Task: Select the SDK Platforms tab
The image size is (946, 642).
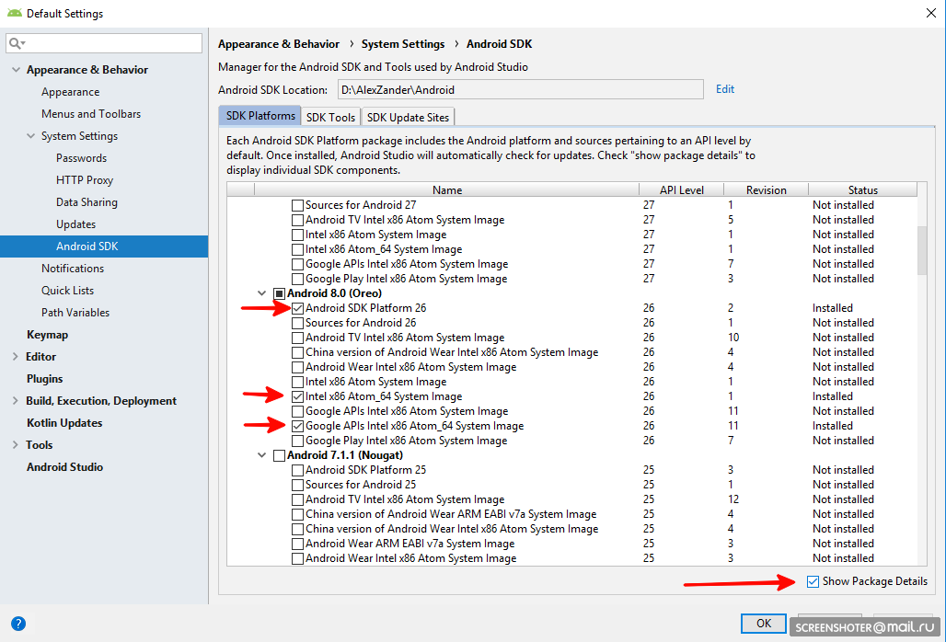Action: (260, 116)
